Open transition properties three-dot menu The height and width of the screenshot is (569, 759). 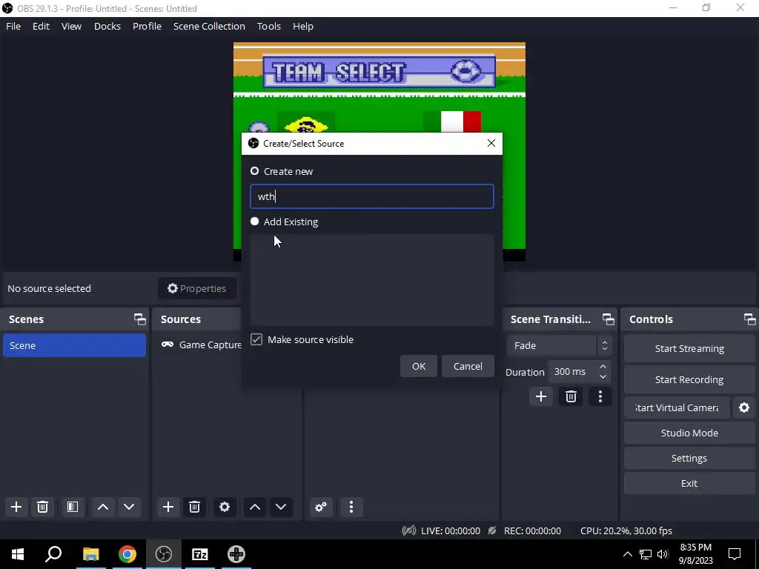pyautogui.click(x=600, y=397)
